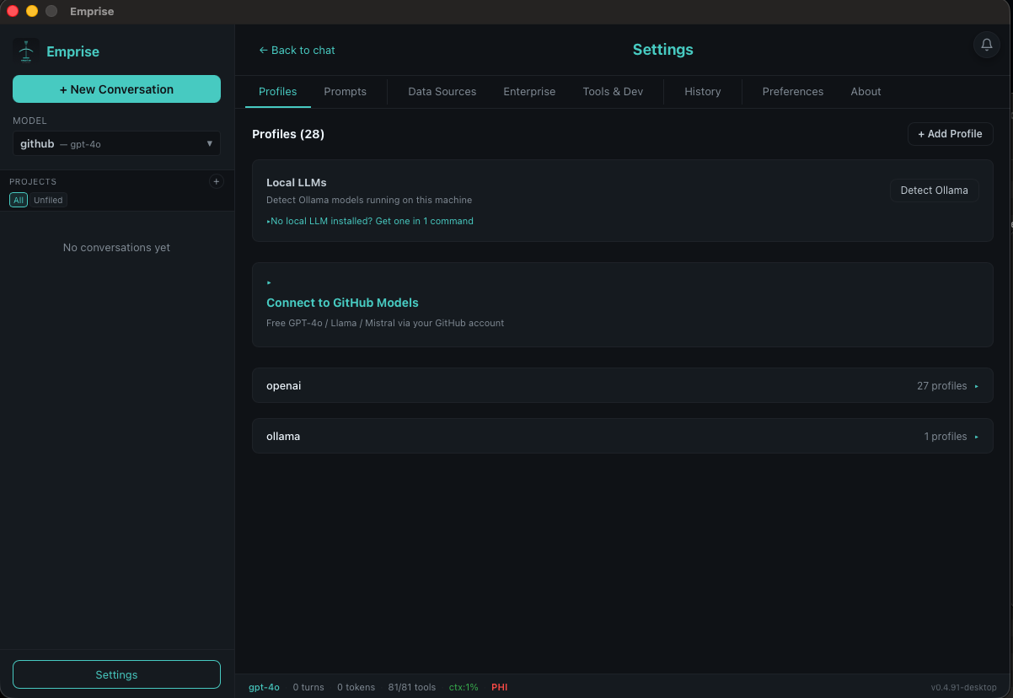The image size is (1013, 698).
Task: Click 'Free GPT-4o / Llama / Mistral' description
Action: [x=385, y=323]
